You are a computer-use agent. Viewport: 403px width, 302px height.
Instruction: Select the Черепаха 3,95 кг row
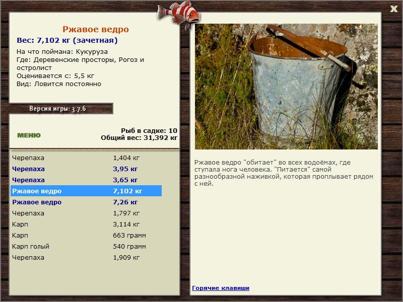[86, 169]
